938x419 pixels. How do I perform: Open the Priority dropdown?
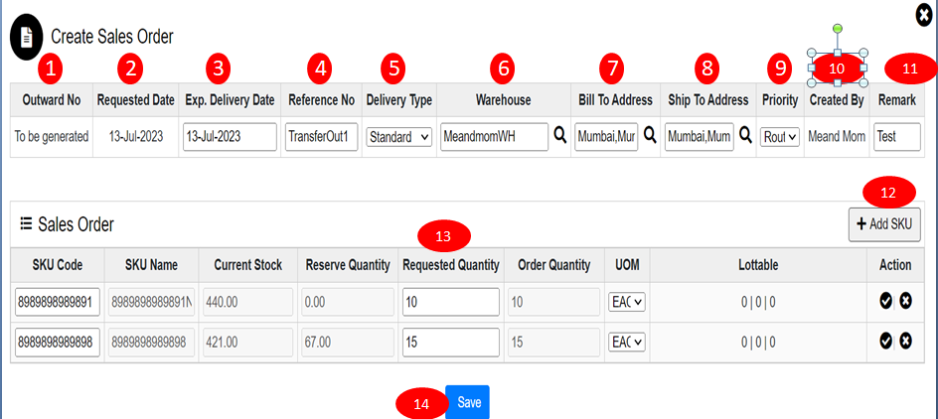coord(779,137)
